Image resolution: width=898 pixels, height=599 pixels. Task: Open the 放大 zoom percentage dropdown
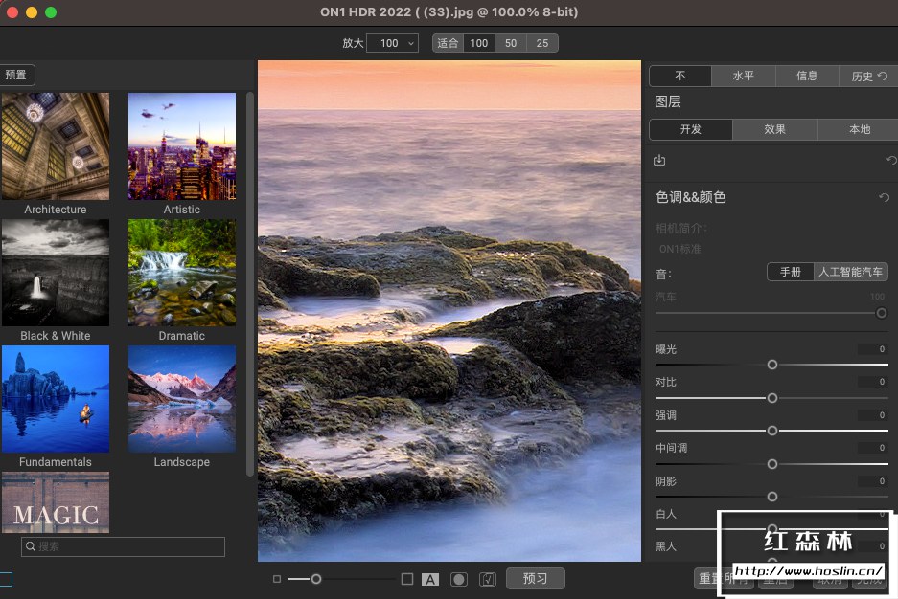[392, 43]
